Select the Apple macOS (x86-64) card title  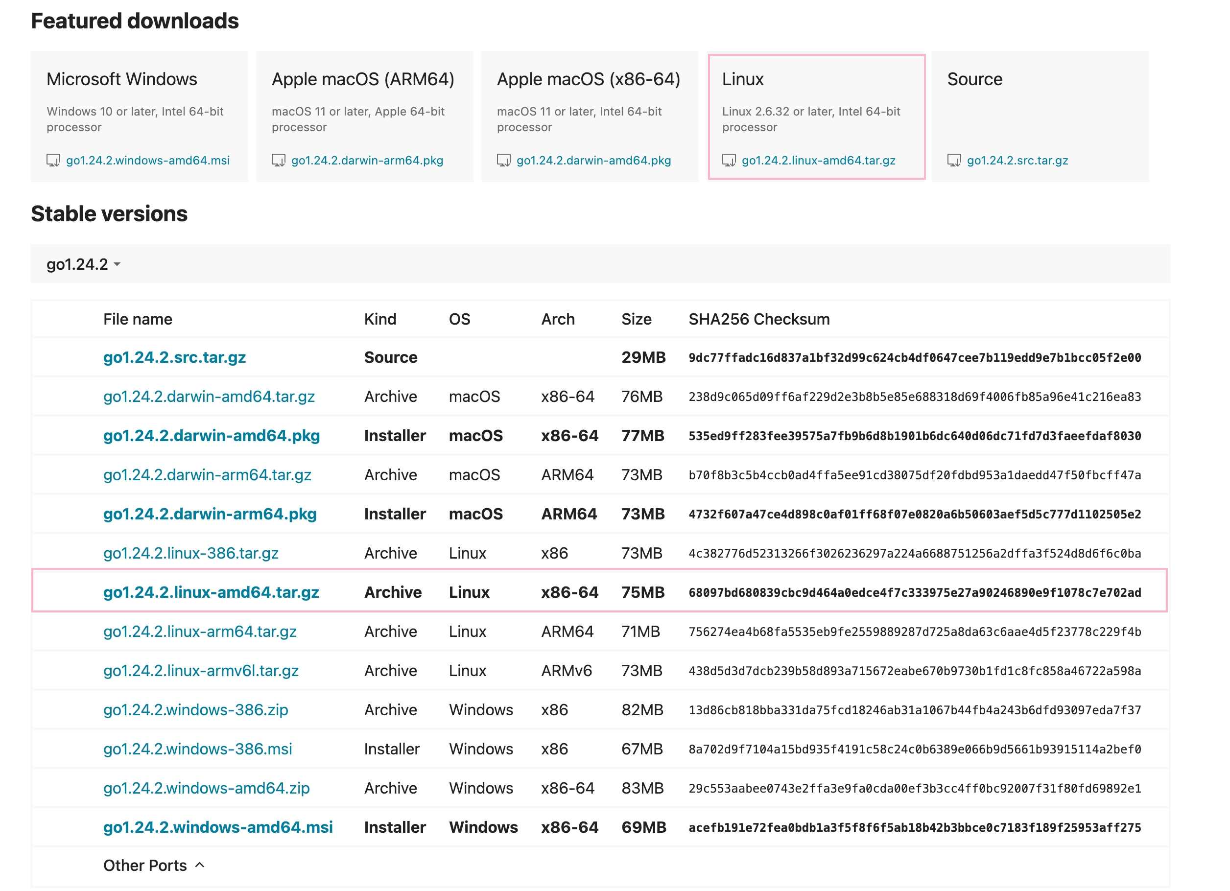pyautogui.click(x=589, y=79)
